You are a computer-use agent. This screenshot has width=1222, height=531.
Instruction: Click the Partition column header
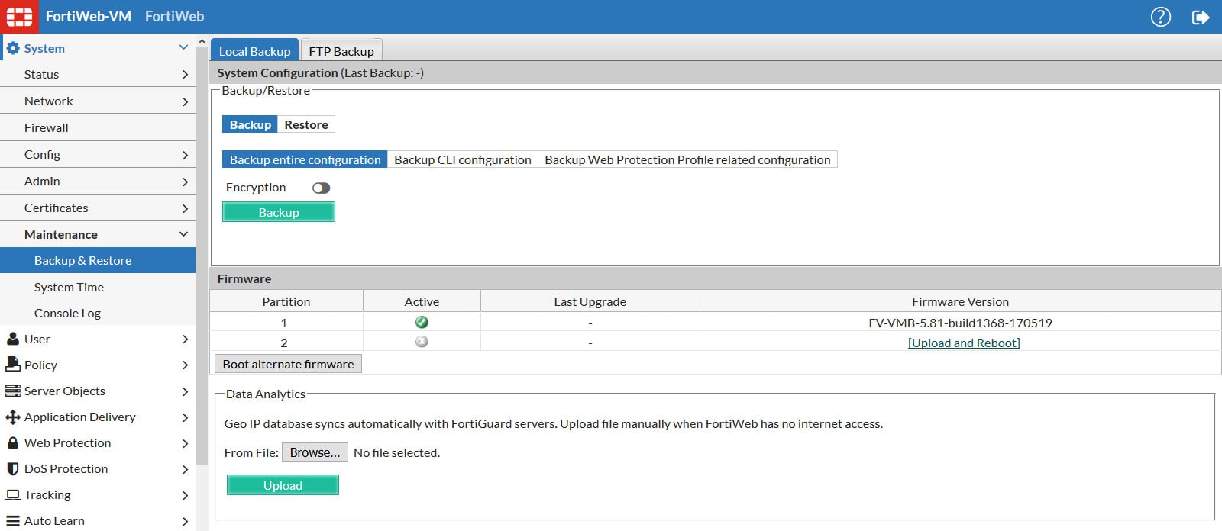(286, 301)
